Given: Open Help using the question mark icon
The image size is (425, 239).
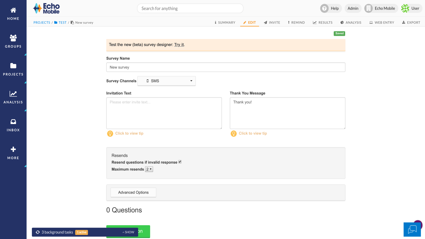Looking at the screenshot, I should pos(325,8).
